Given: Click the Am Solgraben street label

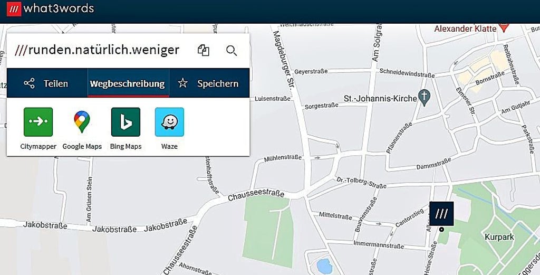Looking at the screenshot, I should tap(378, 41).
